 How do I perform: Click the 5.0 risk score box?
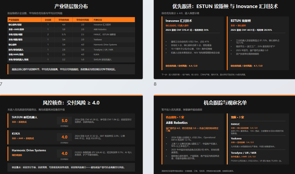[64, 121]
